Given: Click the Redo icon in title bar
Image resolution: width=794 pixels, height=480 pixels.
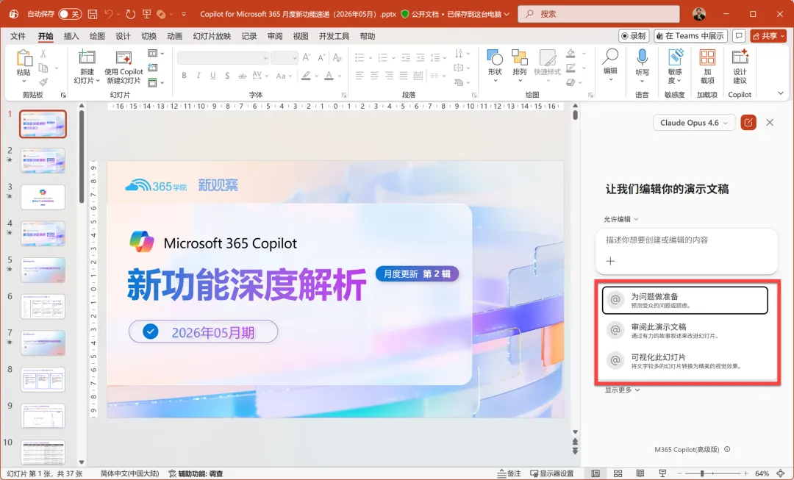Looking at the screenshot, I should (x=131, y=14).
